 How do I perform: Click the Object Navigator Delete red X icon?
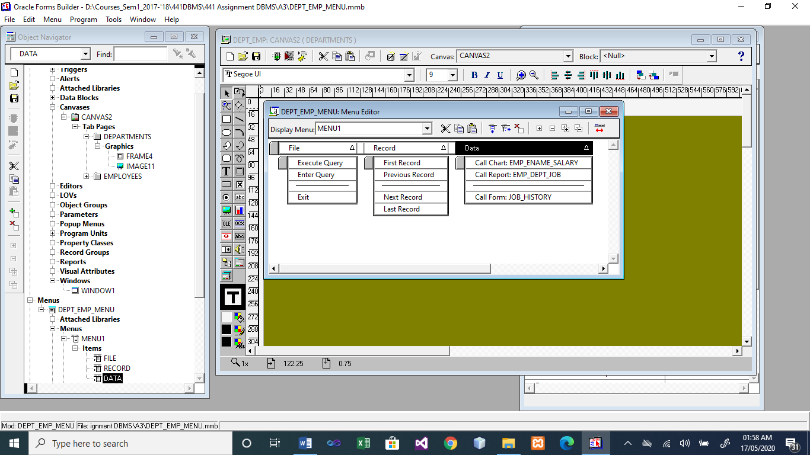click(x=14, y=225)
